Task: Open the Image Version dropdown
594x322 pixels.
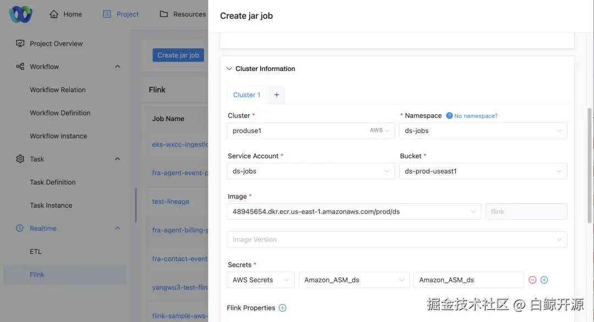Action: tap(397, 240)
